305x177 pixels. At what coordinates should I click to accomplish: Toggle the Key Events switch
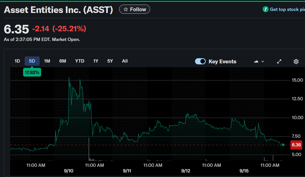[x=200, y=61]
